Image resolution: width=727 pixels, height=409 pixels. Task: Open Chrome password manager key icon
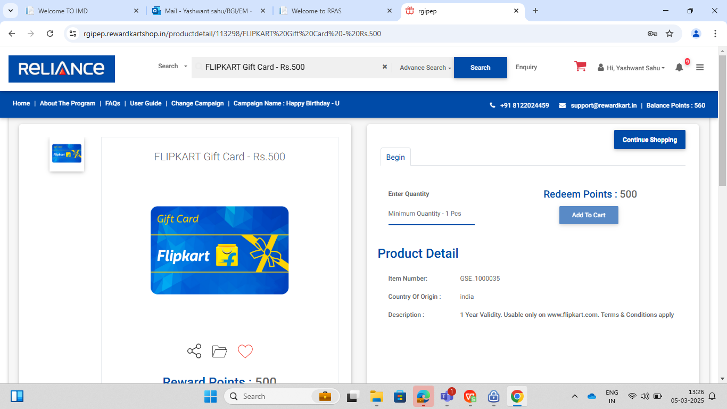click(652, 34)
